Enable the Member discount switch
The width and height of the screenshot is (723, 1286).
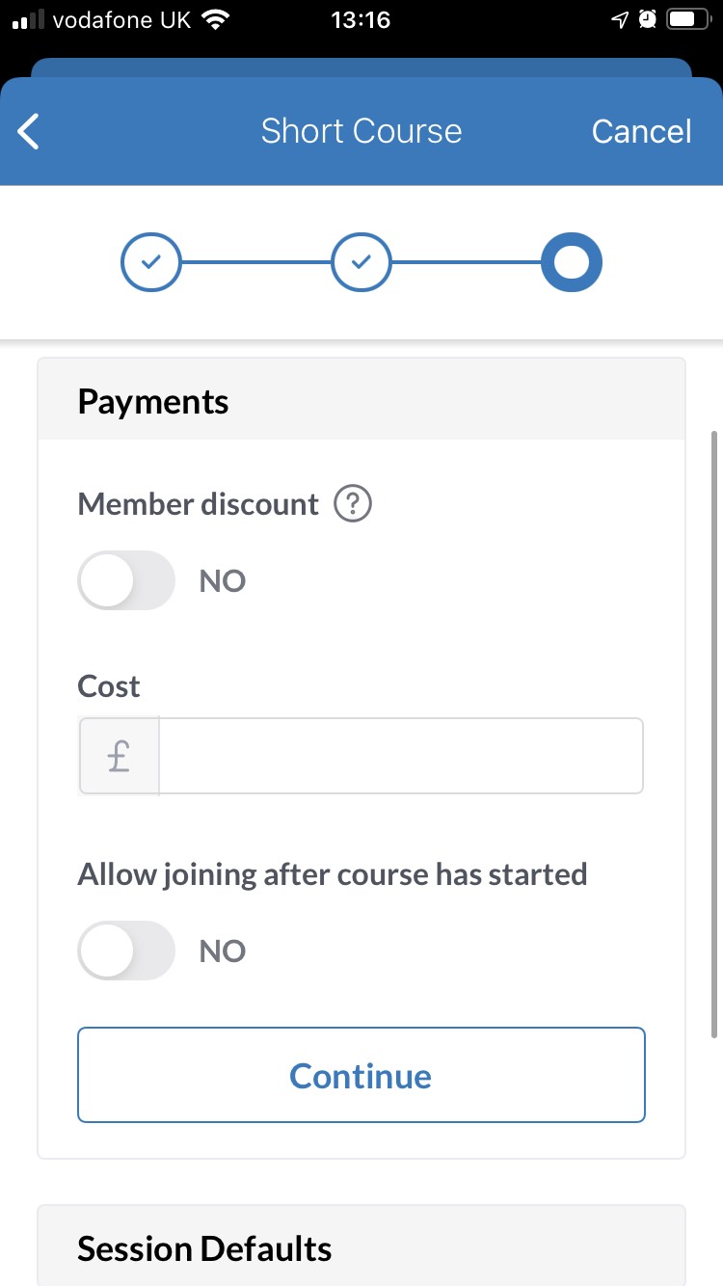[126, 580]
